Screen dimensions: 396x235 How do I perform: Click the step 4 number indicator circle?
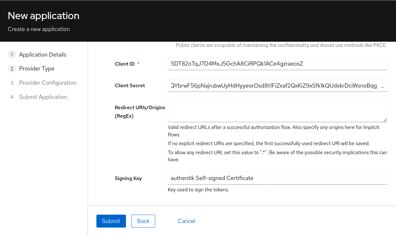tap(12, 97)
